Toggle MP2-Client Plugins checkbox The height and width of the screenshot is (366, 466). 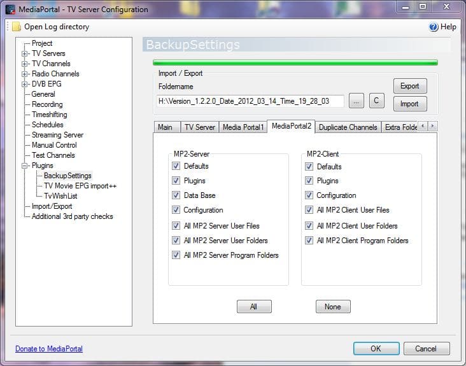point(309,180)
